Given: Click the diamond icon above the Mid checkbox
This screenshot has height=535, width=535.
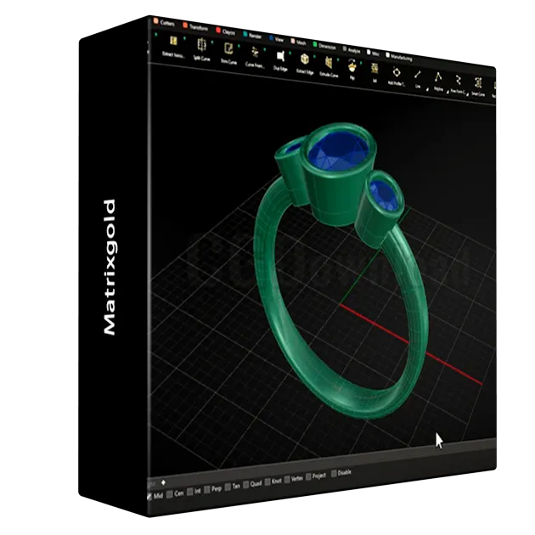Looking at the screenshot, I should coord(163,482).
